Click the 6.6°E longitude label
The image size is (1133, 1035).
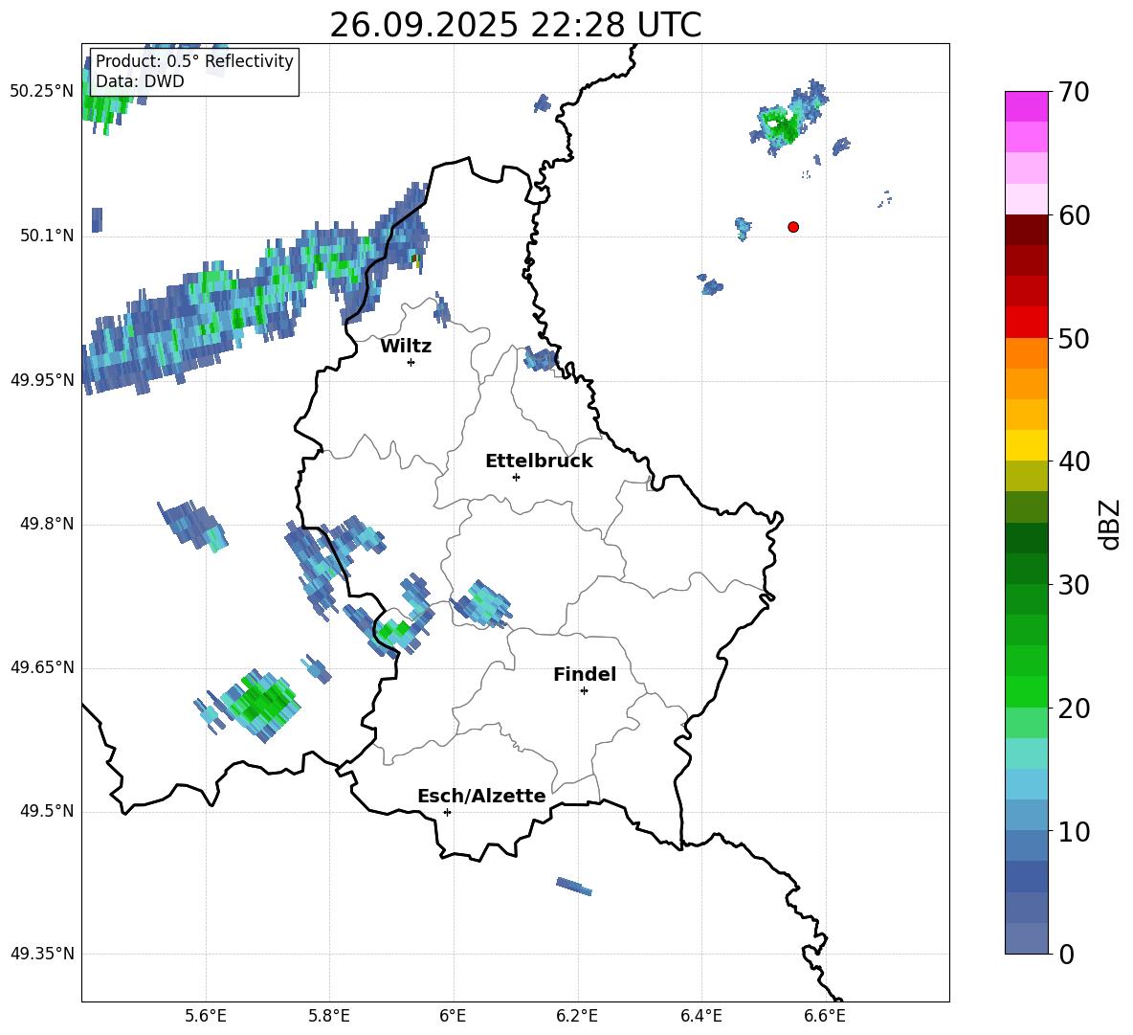[x=825, y=1016]
